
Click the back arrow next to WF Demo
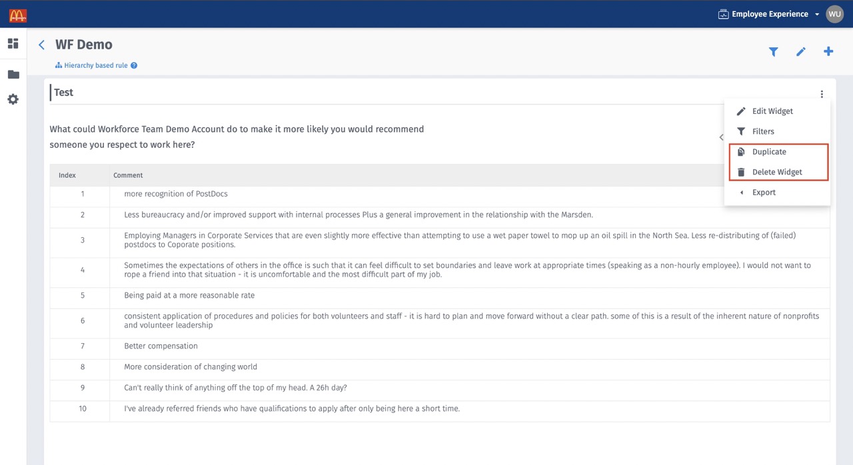(41, 45)
